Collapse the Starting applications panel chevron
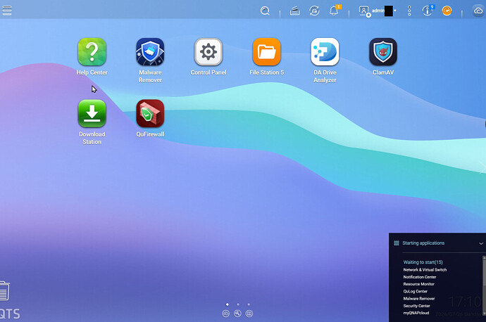 click(x=481, y=243)
